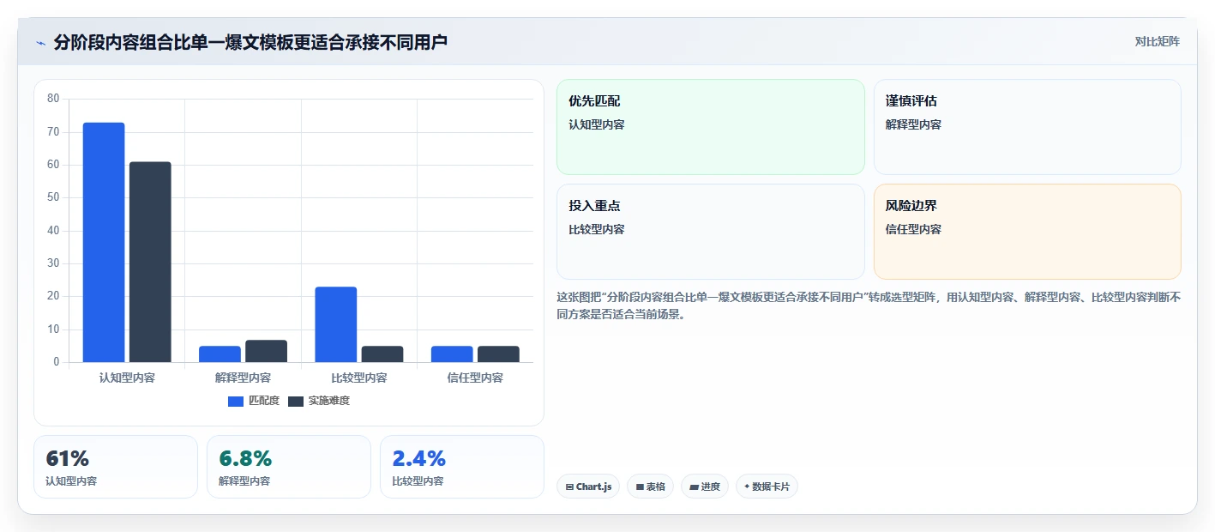Click the 认知型内容 x-axis label

(127, 378)
